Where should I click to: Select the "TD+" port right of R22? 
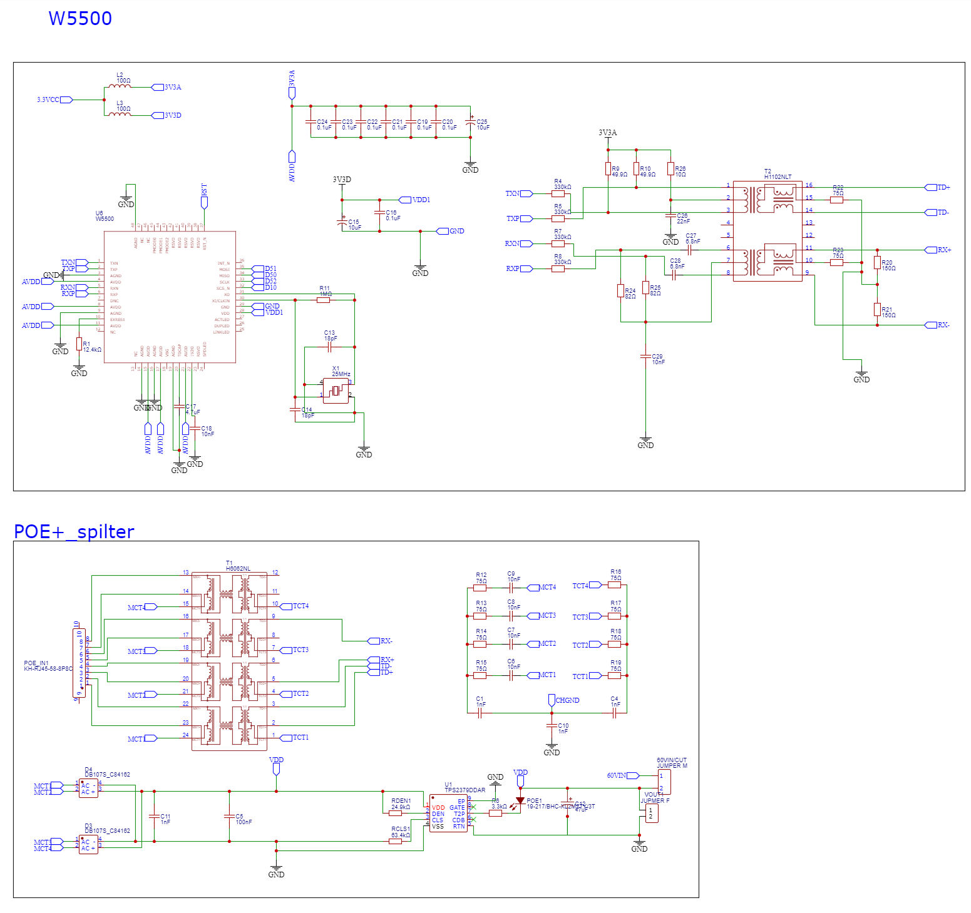[937, 187]
